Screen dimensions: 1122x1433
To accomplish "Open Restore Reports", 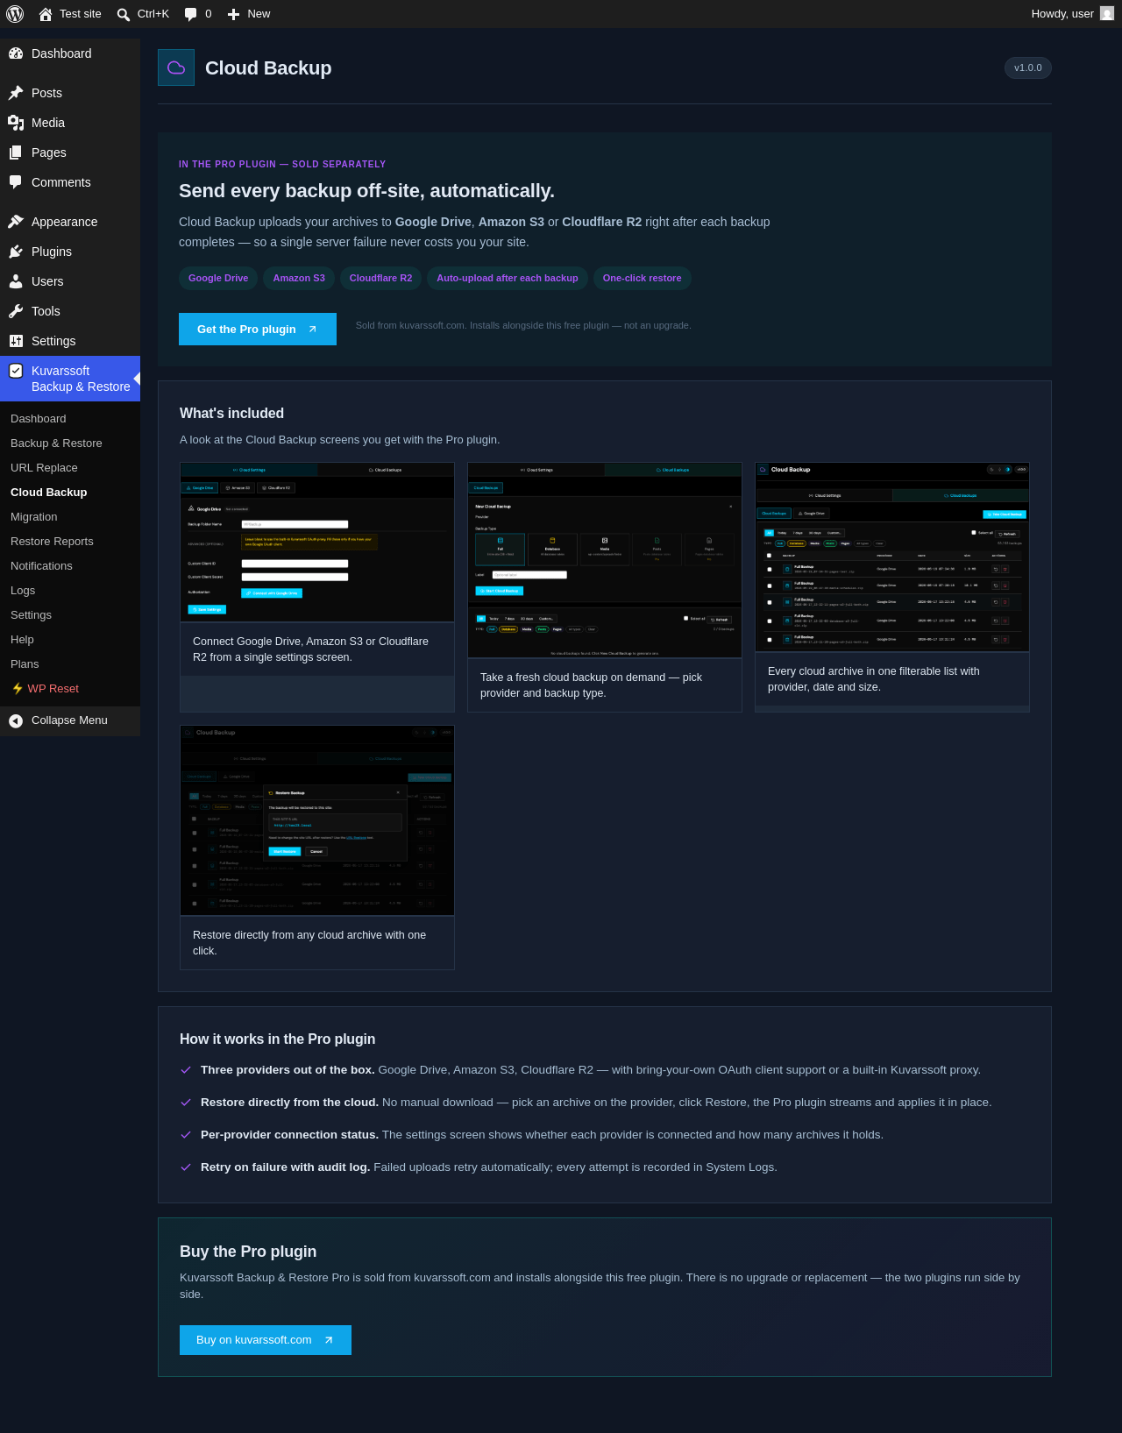I will pos(52,542).
